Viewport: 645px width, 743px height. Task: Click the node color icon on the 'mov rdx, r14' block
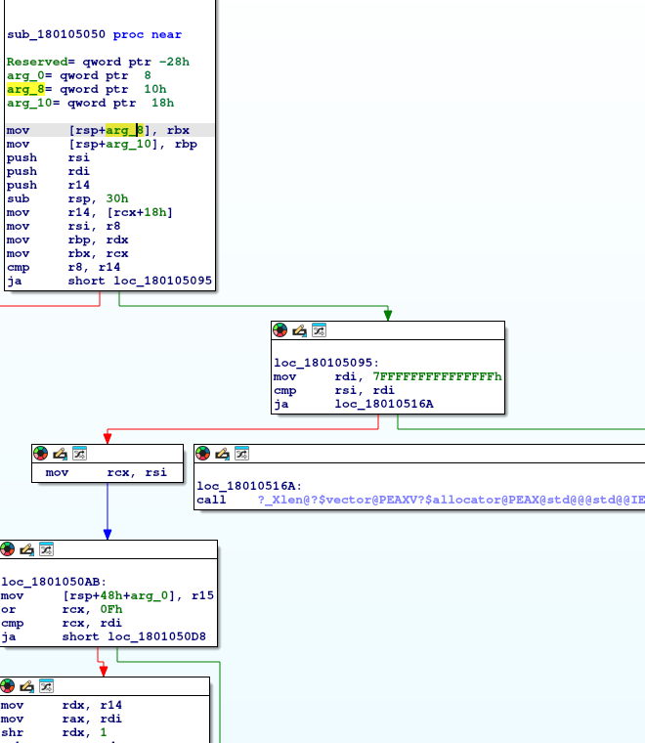coord(8,686)
